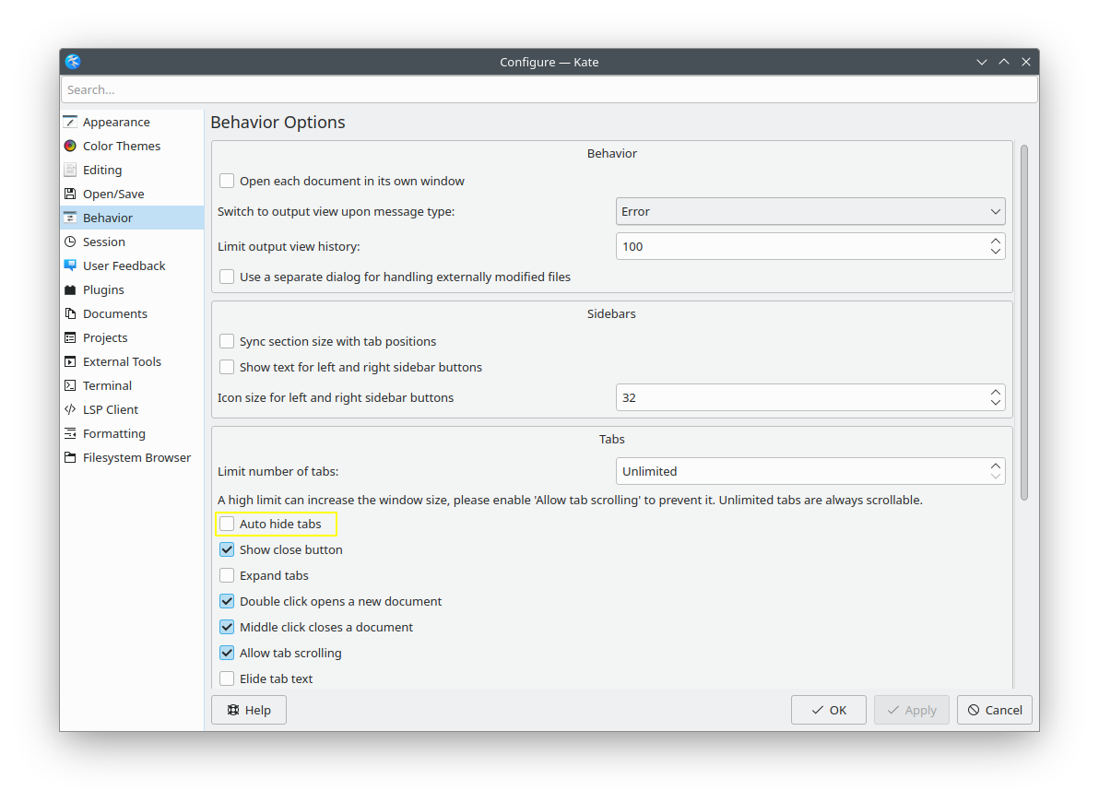Switch to the Editing settings page
Viewport: 1099px width, 802px height.
(x=102, y=170)
